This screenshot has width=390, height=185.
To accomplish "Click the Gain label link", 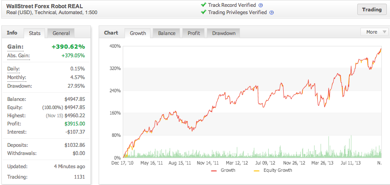I will (15, 47).
